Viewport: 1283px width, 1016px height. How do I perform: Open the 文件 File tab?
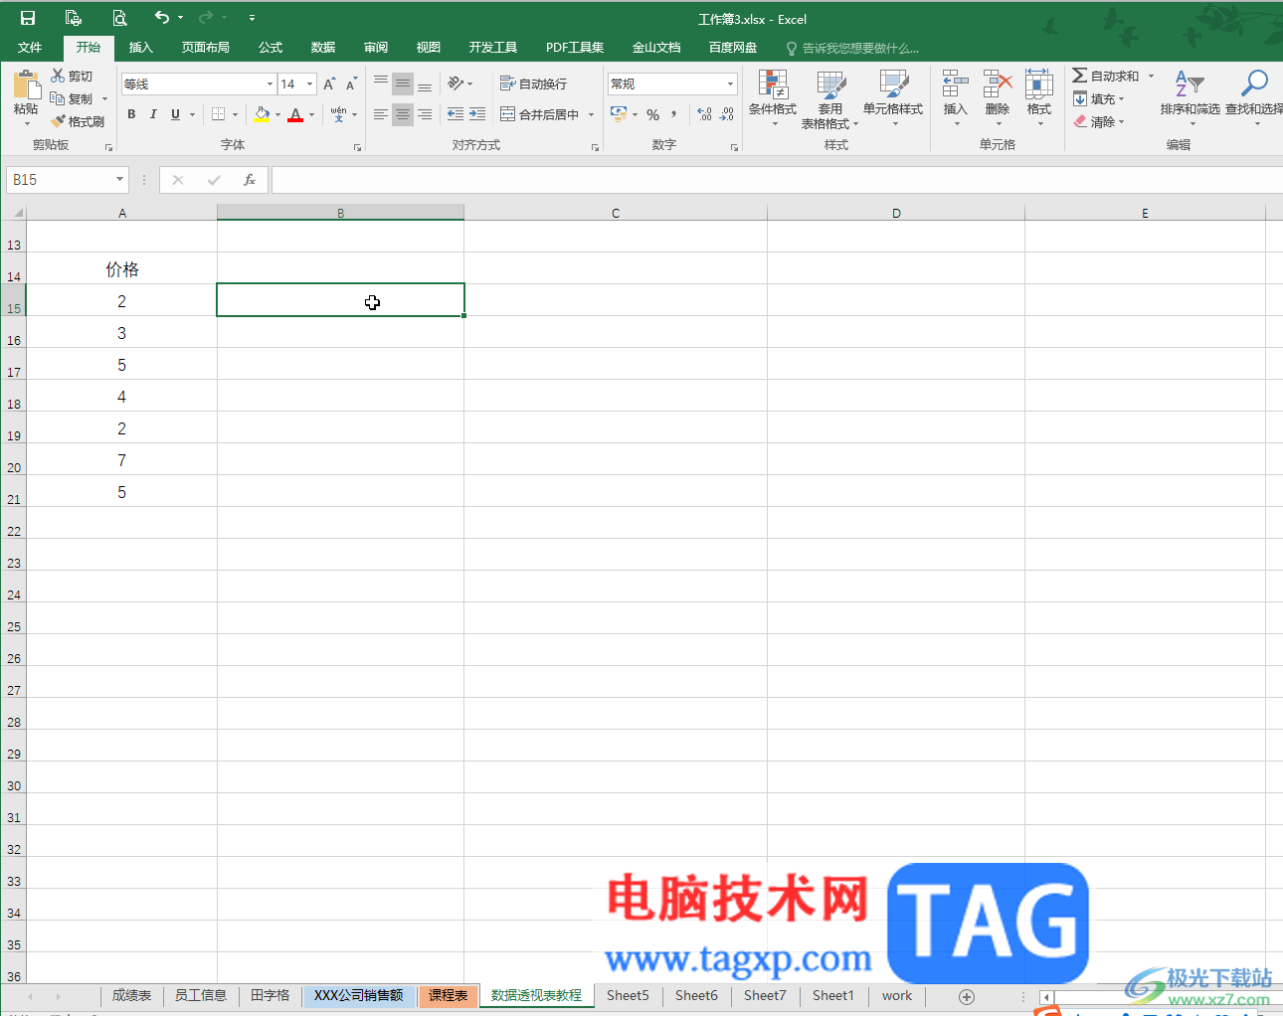point(30,47)
